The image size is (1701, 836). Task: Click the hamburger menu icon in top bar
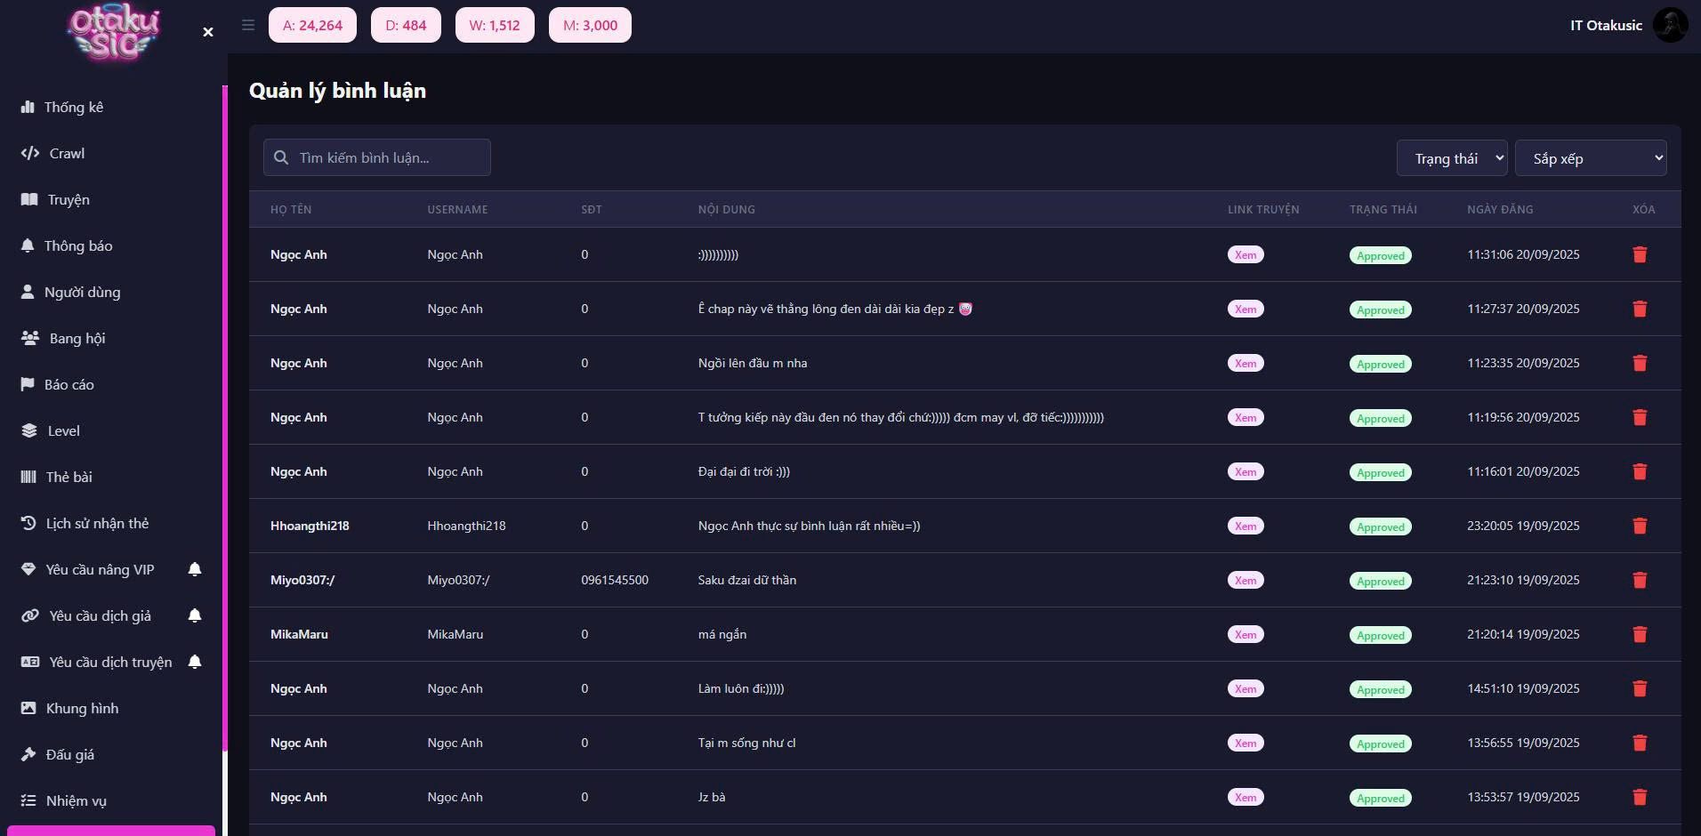click(x=248, y=25)
